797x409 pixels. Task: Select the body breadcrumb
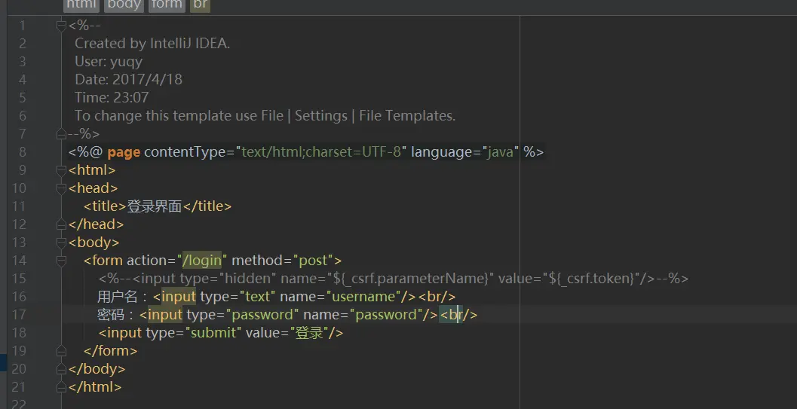(x=124, y=5)
